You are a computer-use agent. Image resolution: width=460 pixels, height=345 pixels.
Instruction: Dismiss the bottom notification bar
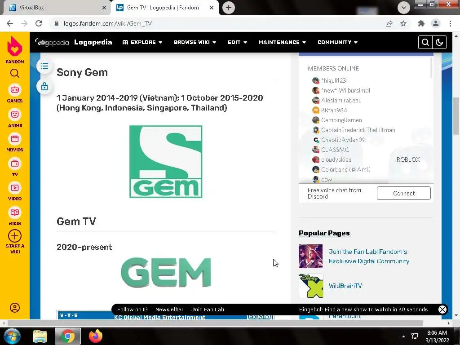[442, 310]
